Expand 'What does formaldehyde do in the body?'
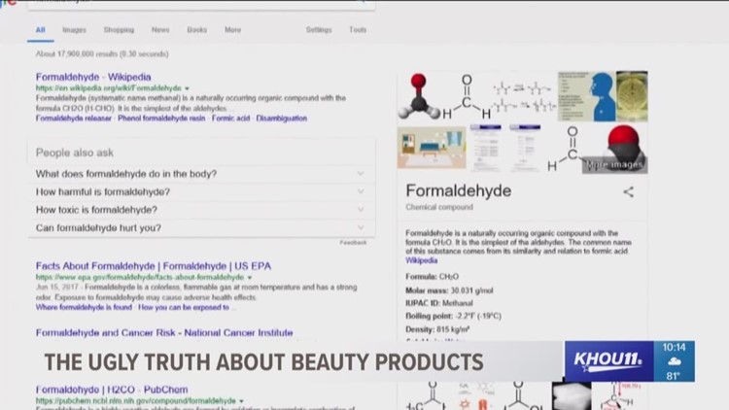This screenshot has width=729, height=410. tap(201, 174)
